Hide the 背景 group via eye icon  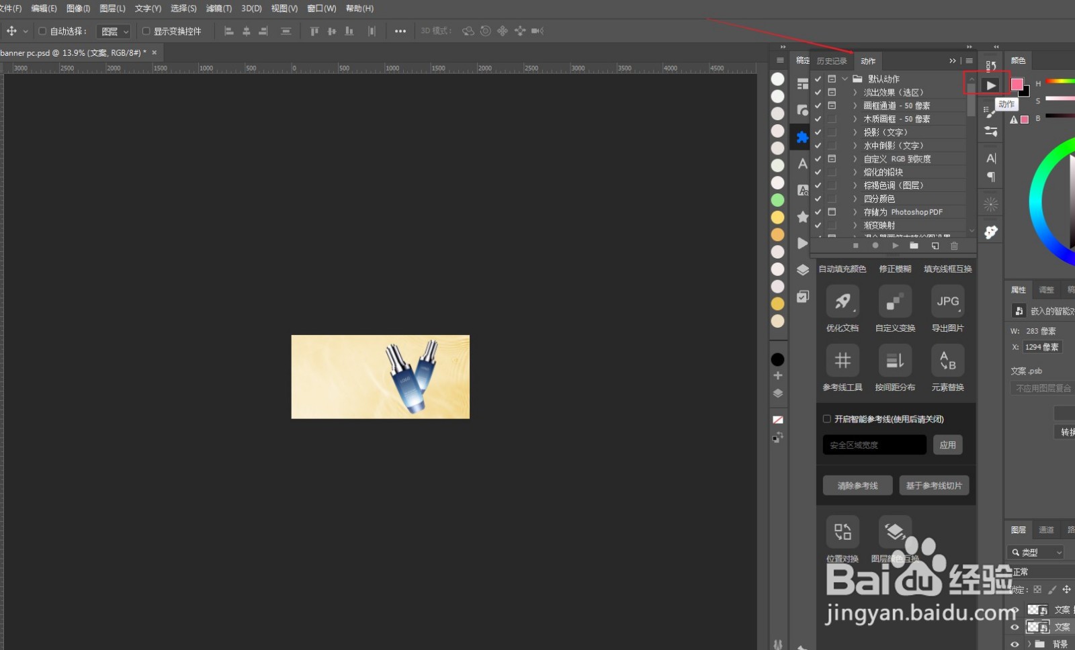coord(1015,644)
